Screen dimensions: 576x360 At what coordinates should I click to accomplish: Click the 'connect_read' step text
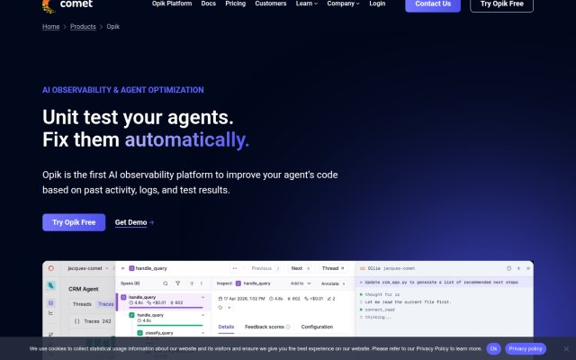pos(380,310)
